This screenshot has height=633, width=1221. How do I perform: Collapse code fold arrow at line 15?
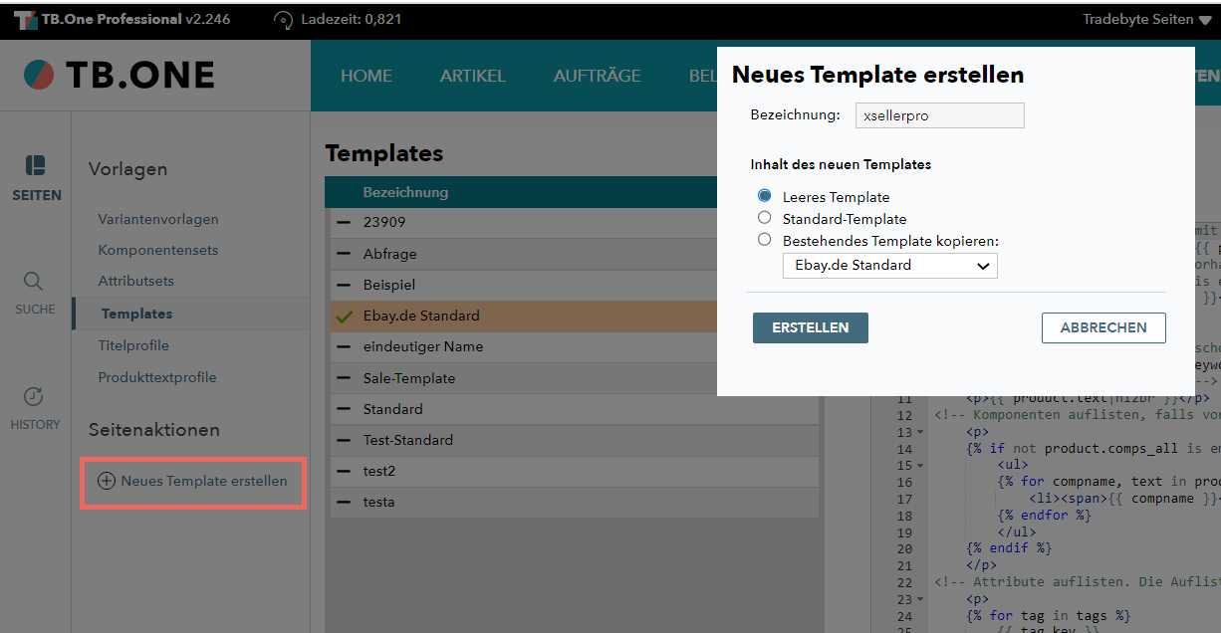(x=921, y=466)
